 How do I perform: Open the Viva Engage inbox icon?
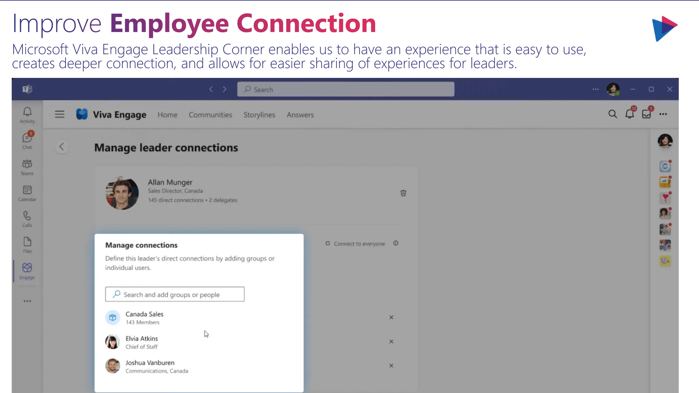tap(647, 114)
